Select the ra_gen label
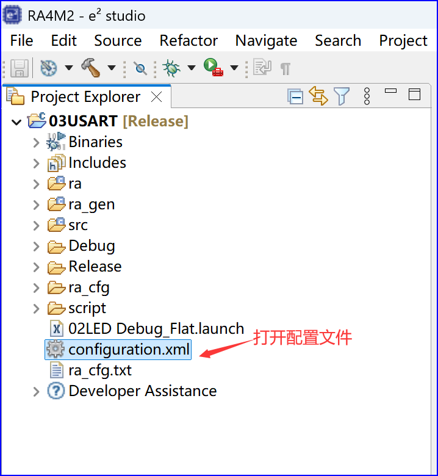The height and width of the screenshot is (476, 438). tap(92, 205)
